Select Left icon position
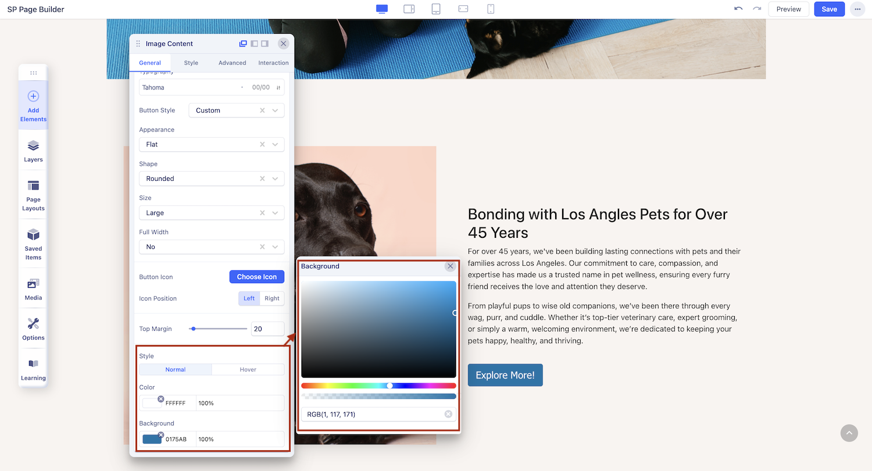Viewport: 872px width, 471px height. click(x=249, y=298)
